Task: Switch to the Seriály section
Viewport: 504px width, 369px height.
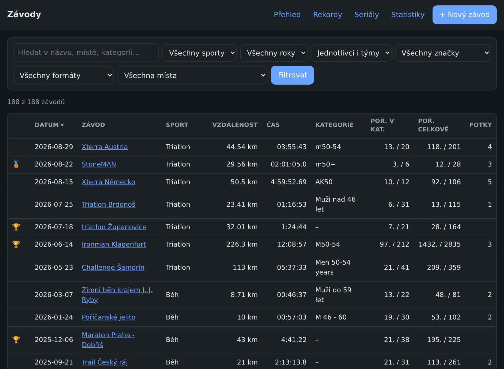Action: click(367, 15)
